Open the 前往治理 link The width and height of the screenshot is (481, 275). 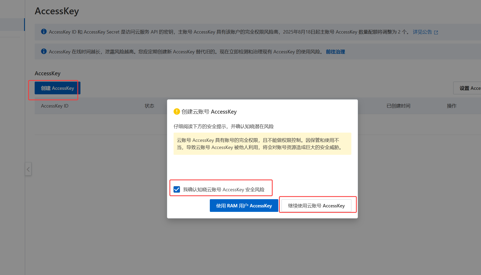point(335,52)
